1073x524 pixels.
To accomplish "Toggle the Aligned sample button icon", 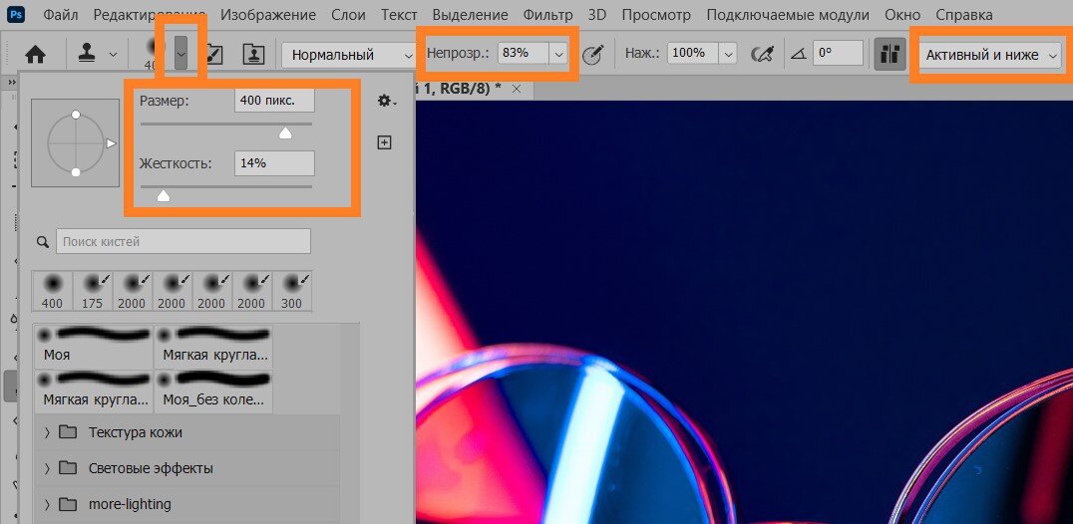I will 890,54.
